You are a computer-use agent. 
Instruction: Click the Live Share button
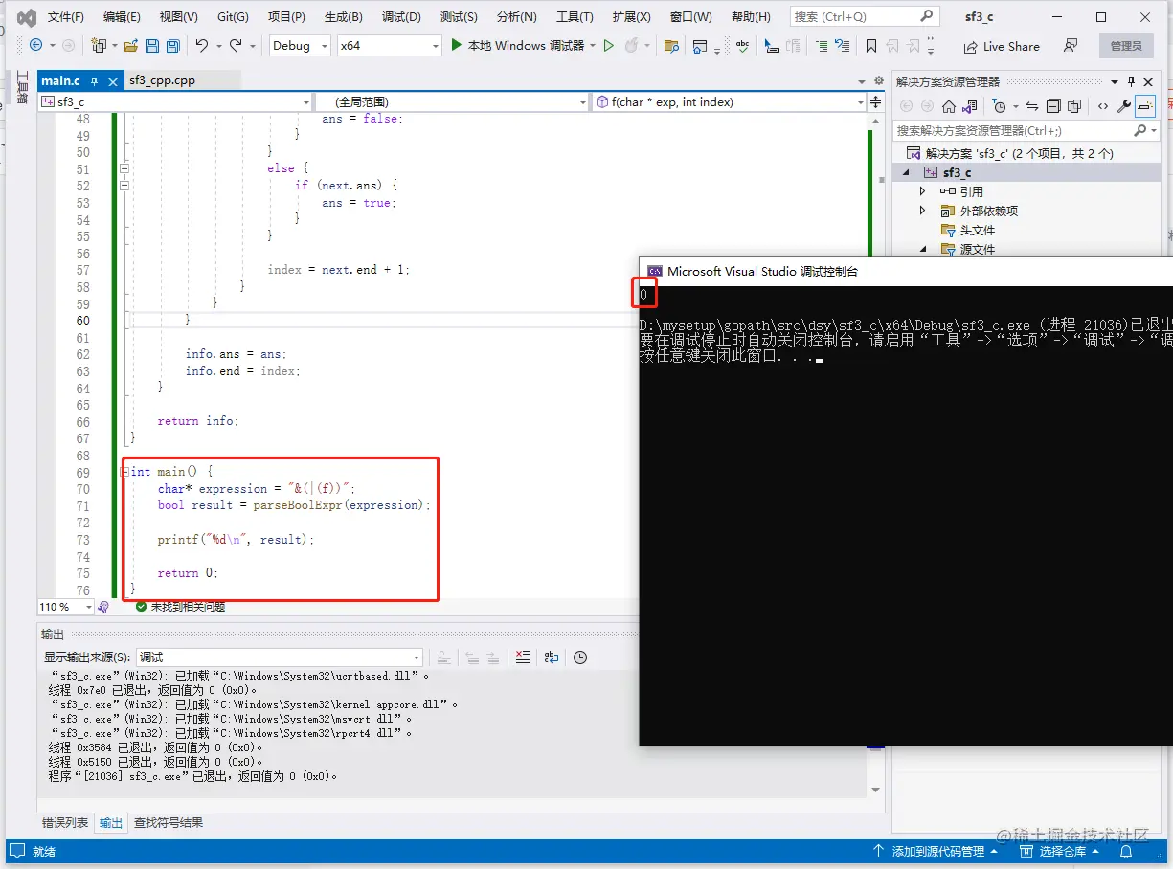pos(1002,46)
